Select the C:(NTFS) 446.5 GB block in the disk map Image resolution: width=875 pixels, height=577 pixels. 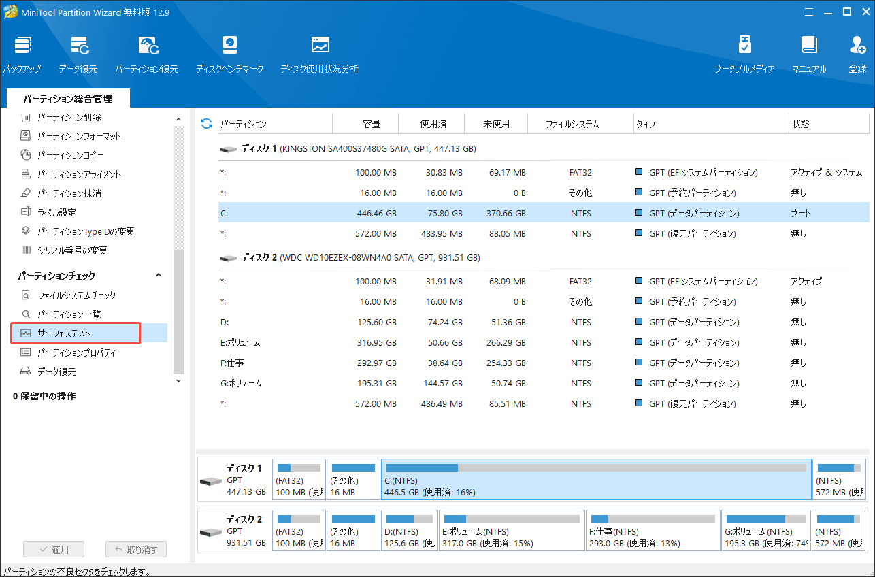pos(596,479)
